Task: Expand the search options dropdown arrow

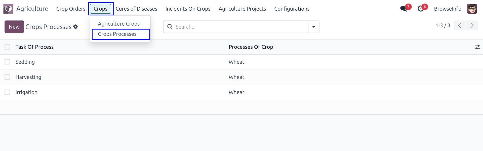Action: pos(314,27)
